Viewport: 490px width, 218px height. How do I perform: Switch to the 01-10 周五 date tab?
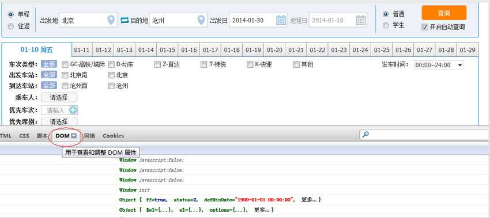pyautogui.click(x=37, y=50)
